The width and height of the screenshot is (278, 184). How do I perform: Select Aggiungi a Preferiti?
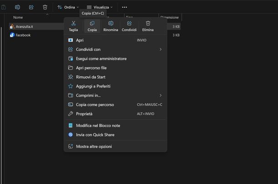coord(115,86)
